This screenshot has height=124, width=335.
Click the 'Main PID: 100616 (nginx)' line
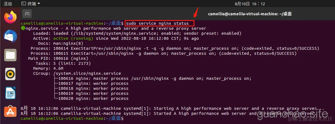click(x=58, y=58)
